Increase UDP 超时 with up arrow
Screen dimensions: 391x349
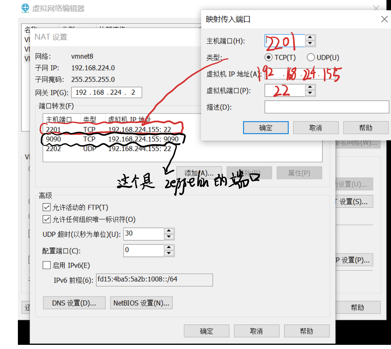pos(169,231)
